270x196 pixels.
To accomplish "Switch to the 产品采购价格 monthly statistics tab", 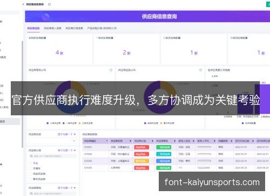I will 102,28.
